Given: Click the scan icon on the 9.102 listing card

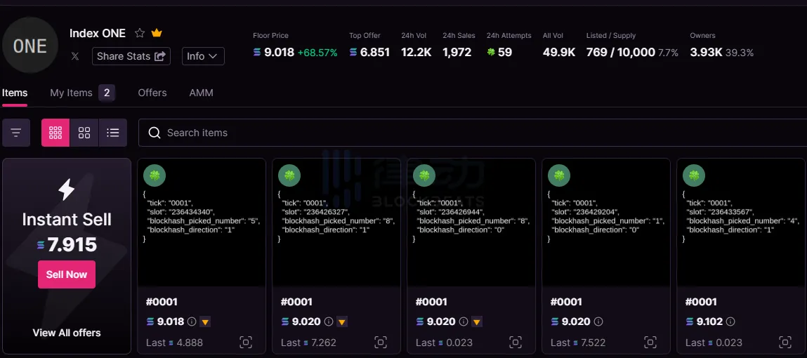Looking at the screenshot, I should 785,343.
